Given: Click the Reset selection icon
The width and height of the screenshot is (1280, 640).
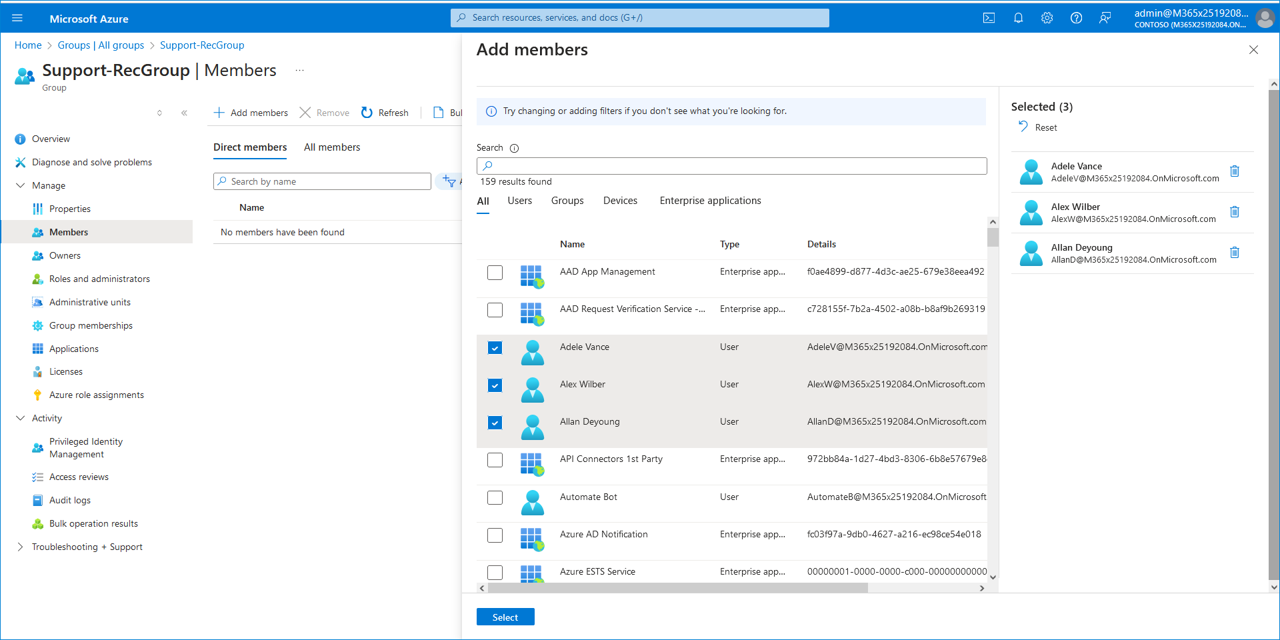Looking at the screenshot, I should point(1023,127).
